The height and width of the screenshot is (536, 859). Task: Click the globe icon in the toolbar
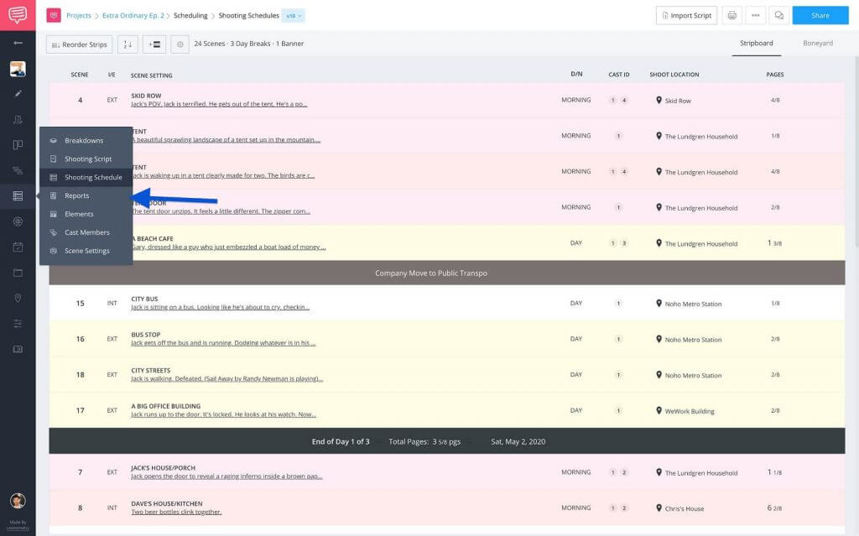pyautogui.click(x=180, y=44)
